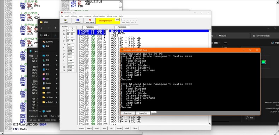The image size is (279, 135).
Task: Open 主文件夹 in explorer sidebar
Action: point(48,41)
